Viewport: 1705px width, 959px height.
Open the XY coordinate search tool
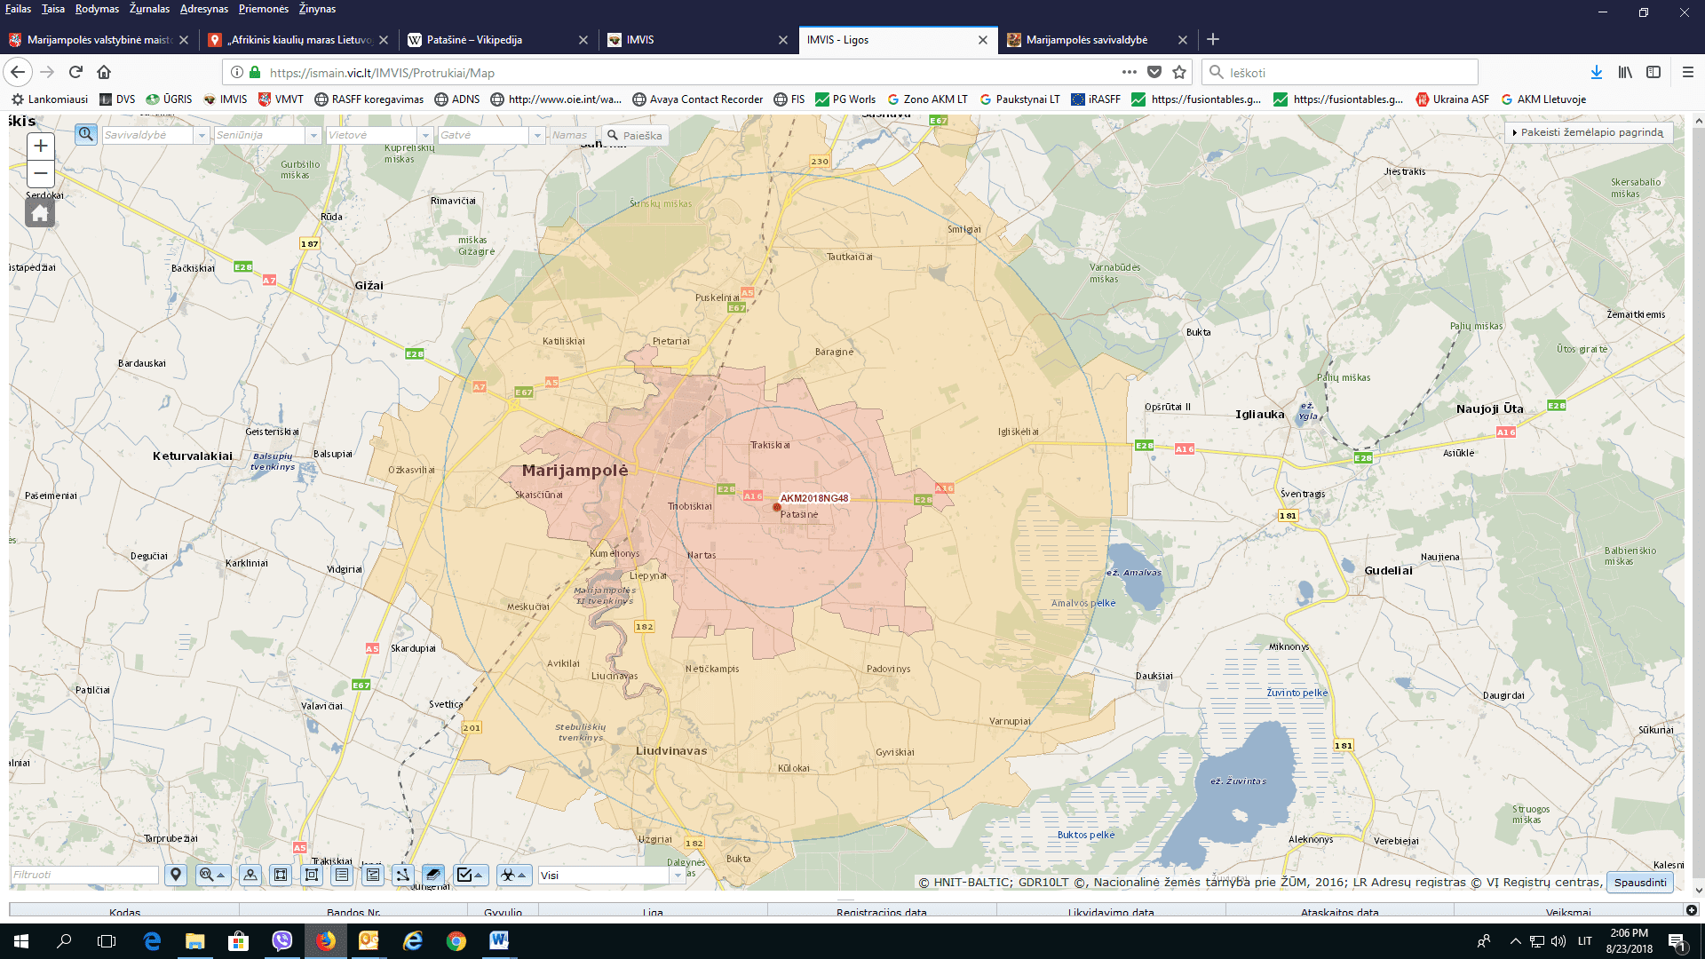(213, 875)
